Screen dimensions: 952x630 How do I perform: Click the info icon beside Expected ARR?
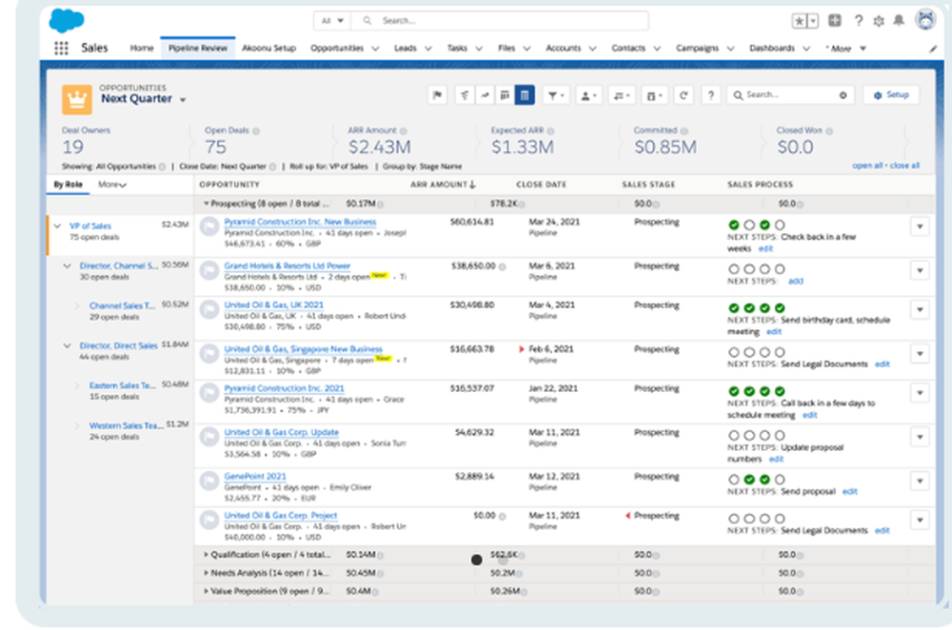tap(550, 131)
